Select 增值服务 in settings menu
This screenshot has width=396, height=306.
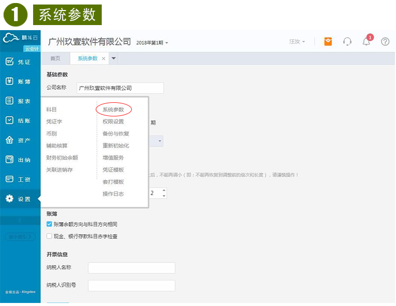[x=113, y=158]
